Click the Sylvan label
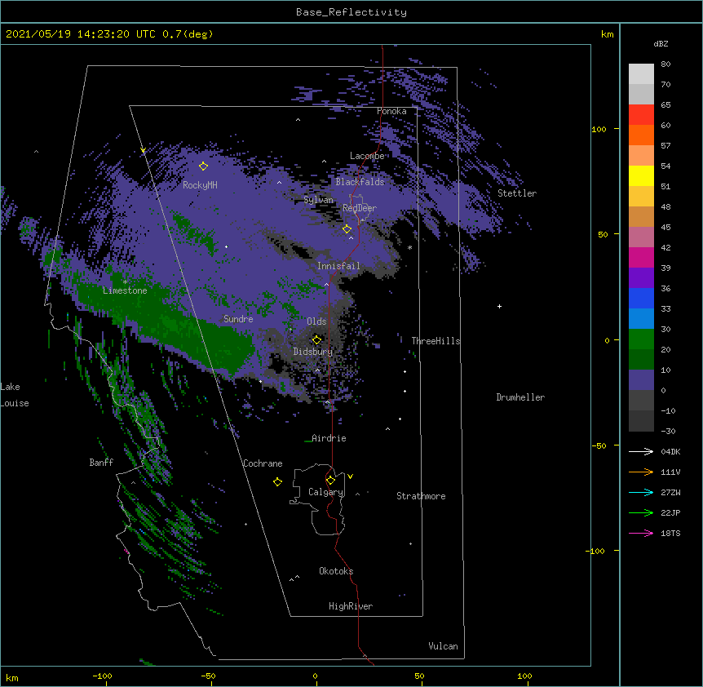 [318, 200]
